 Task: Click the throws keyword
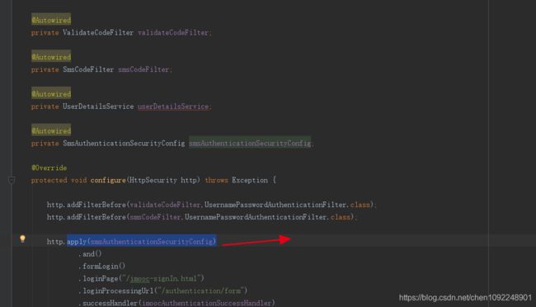click(x=216, y=181)
